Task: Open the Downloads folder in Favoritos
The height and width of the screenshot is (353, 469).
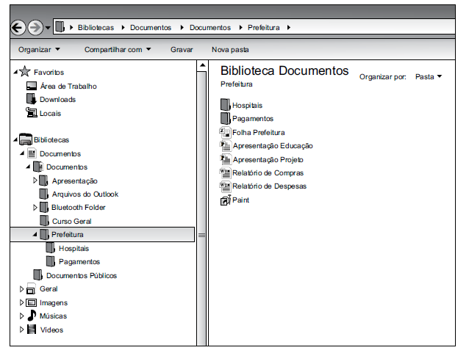Action: click(57, 100)
